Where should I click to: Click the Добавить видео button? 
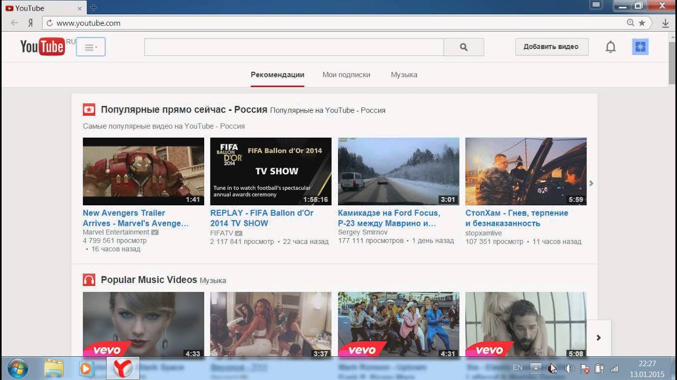point(552,46)
